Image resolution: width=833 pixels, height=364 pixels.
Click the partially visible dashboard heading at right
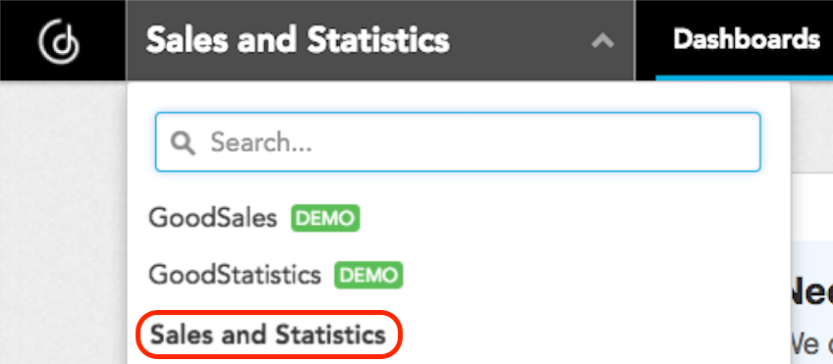pos(811,294)
